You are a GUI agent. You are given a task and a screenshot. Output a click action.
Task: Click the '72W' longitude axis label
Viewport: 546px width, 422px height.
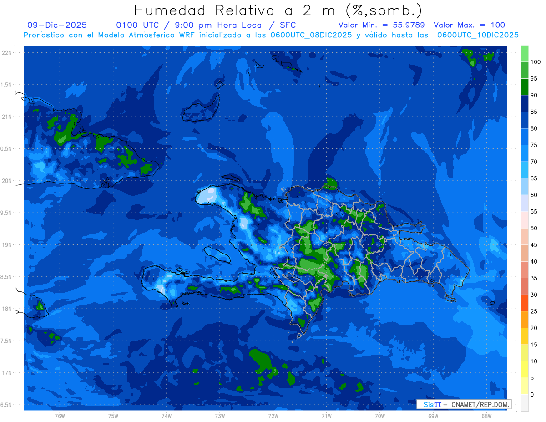[273, 416]
